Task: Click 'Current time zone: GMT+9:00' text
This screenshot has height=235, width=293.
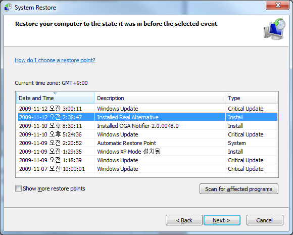Action: (x=51, y=83)
